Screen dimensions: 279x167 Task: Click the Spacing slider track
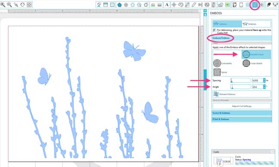pos(240,81)
